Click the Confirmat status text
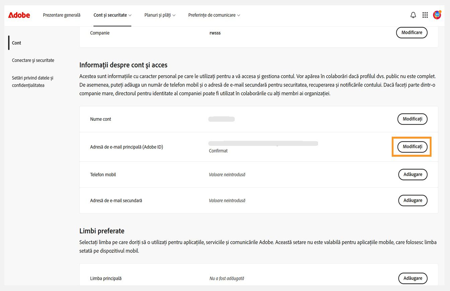Viewport: 450px width, 291px height. pos(218,151)
